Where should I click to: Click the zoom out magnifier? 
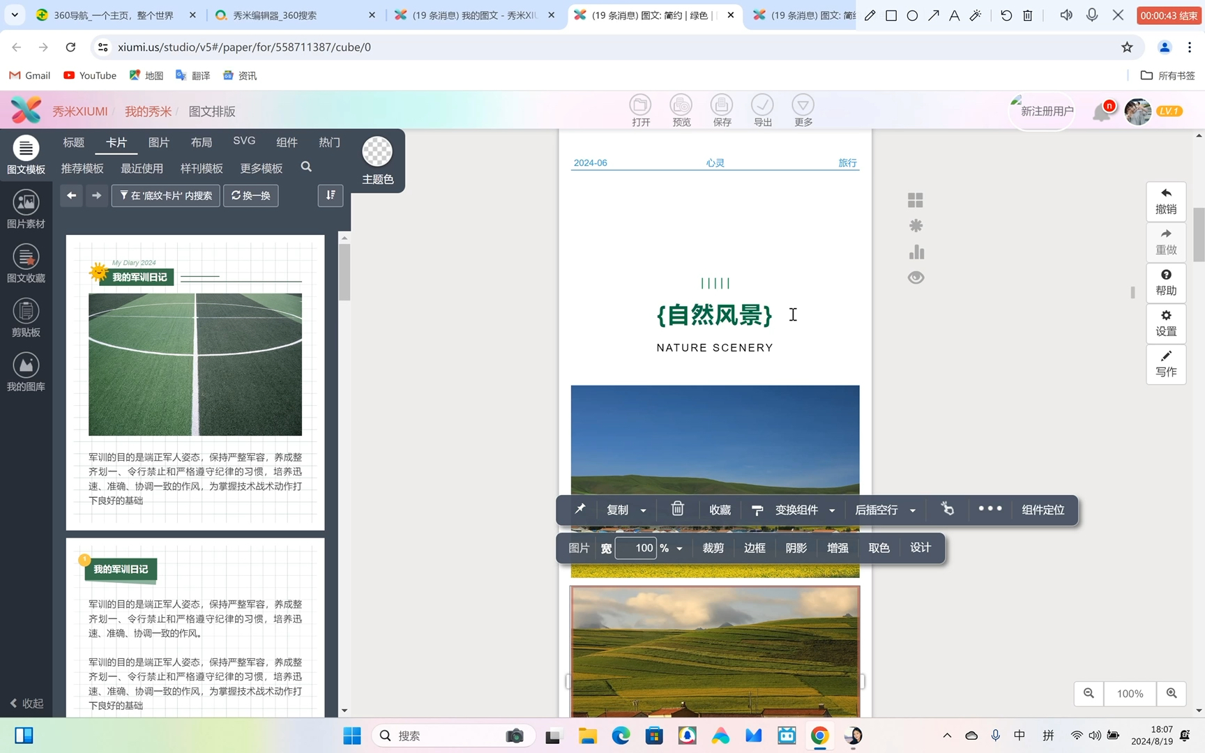coord(1089,693)
